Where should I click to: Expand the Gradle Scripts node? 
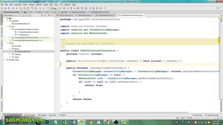pos(4,60)
